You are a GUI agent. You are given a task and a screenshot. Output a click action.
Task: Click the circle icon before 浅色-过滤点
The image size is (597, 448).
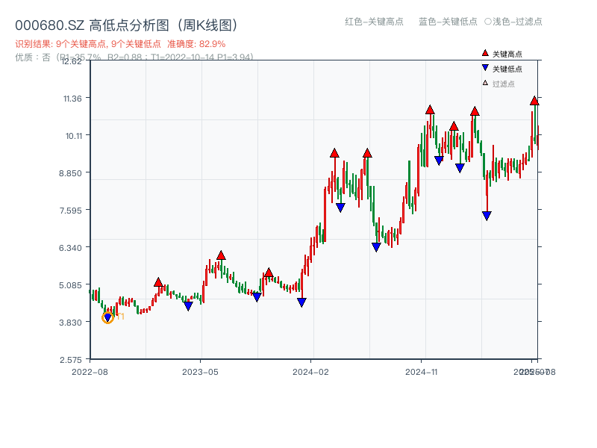[x=488, y=22]
